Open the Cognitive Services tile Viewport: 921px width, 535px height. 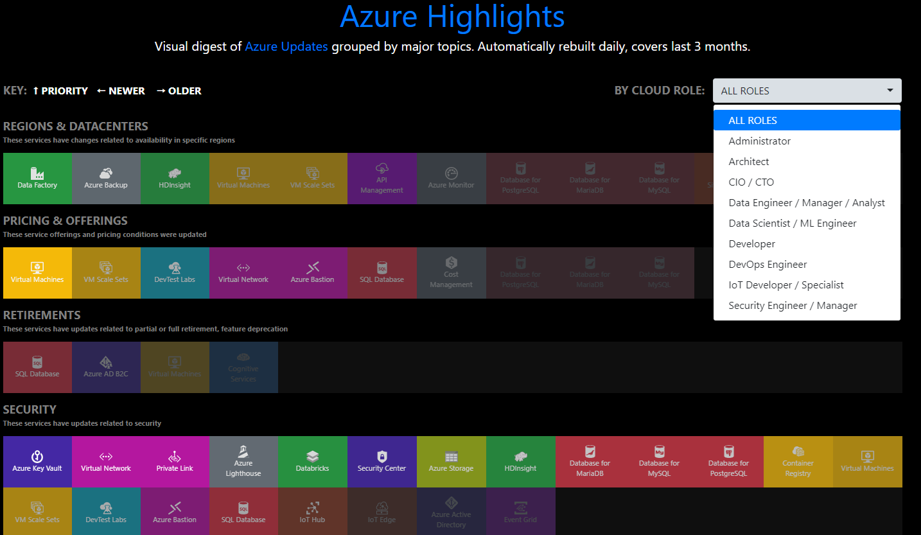coord(243,367)
